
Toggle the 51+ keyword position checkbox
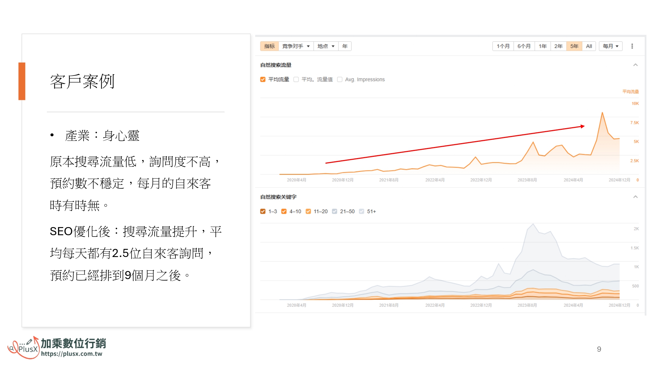pos(362,211)
